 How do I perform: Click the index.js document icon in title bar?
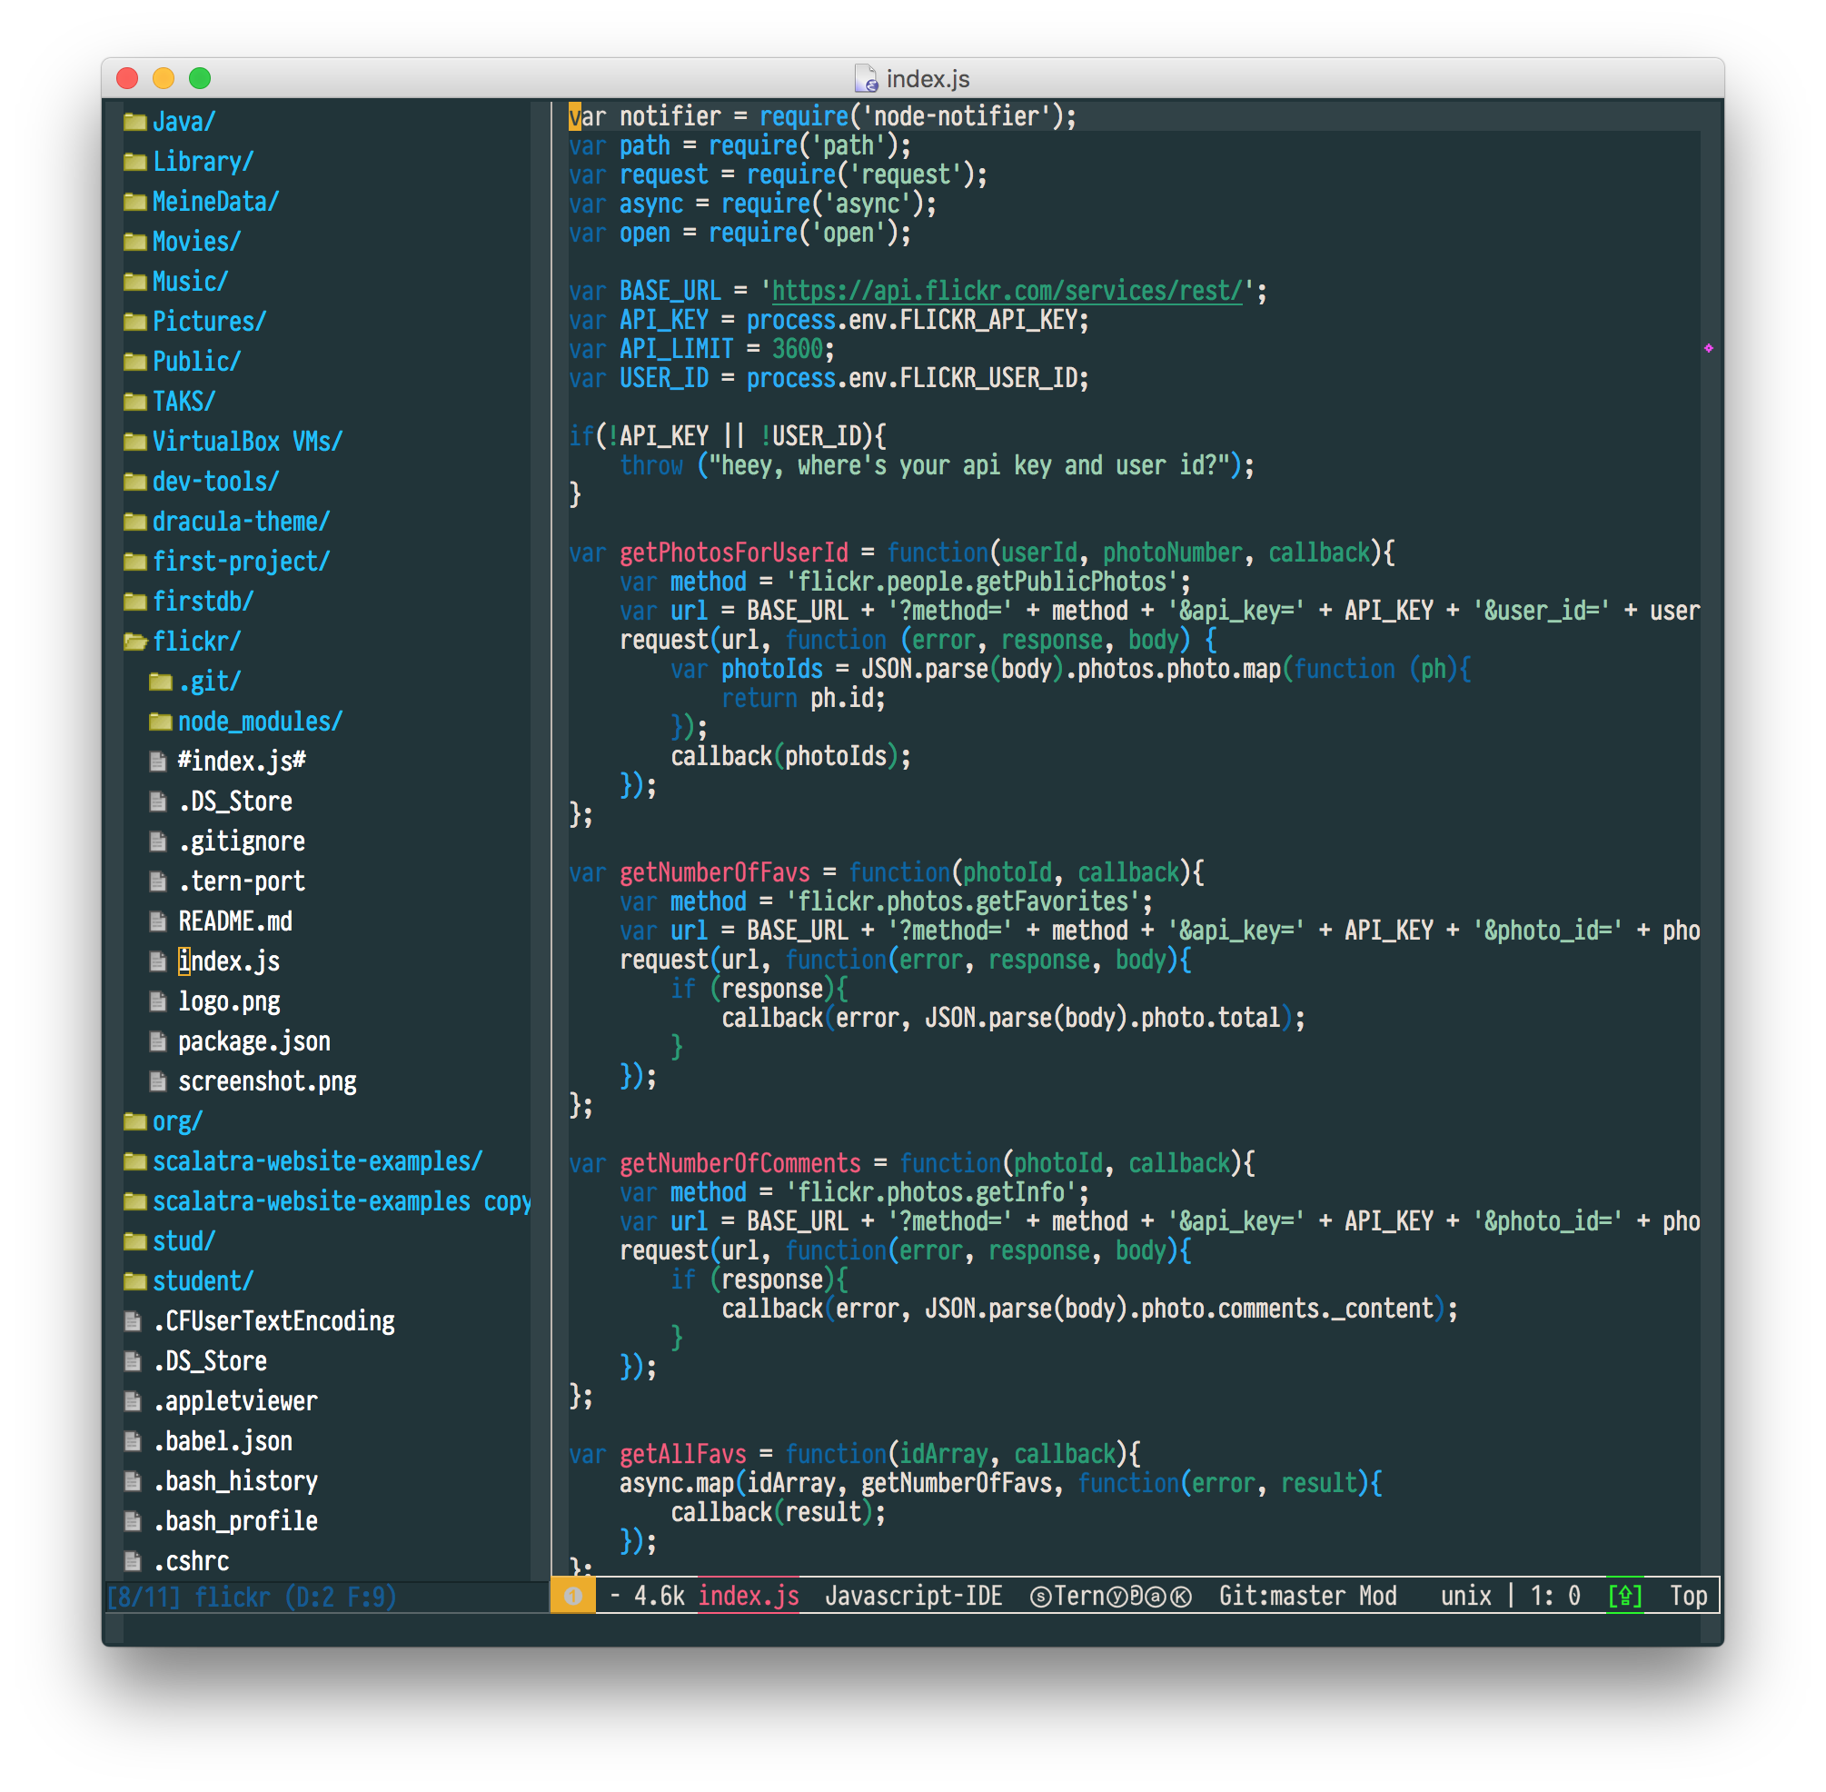866,79
